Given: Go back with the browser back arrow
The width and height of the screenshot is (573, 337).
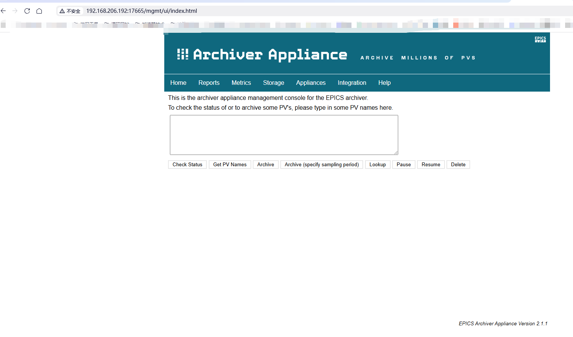Looking at the screenshot, I should [x=3, y=11].
